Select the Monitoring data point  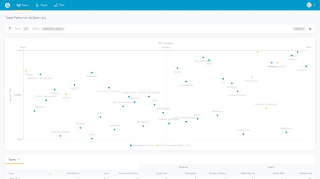pyautogui.click(x=217, y=115)
